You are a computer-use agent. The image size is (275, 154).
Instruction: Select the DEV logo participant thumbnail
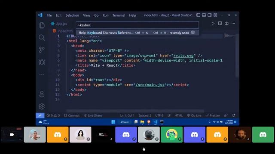103,135
